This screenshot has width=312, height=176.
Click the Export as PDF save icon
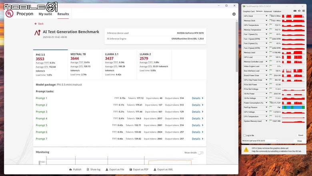(131, 170)
